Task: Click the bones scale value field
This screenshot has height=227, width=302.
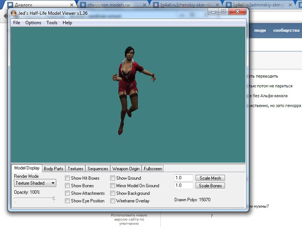Action: pos(183,185)
